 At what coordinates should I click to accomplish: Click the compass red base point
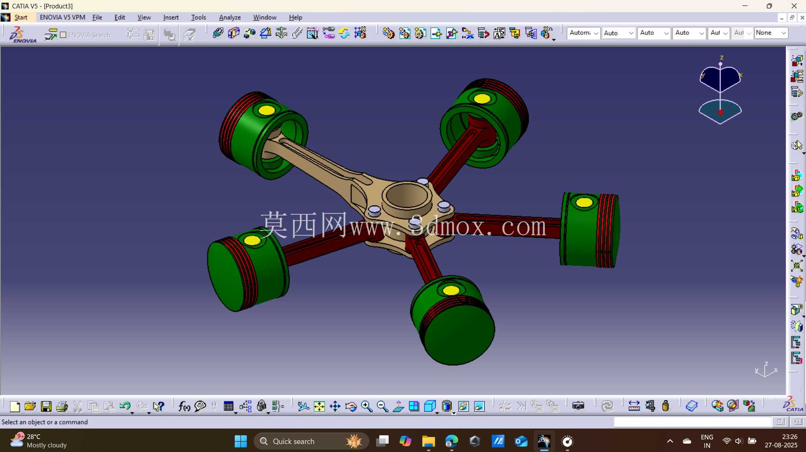click(720, 112)
